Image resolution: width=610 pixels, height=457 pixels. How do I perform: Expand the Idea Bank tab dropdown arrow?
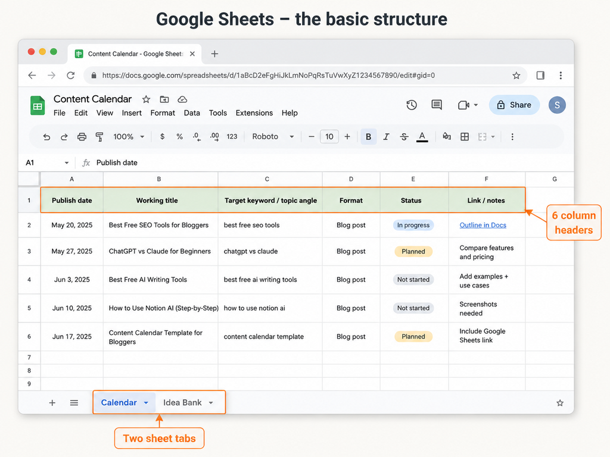[x=211, y=403]
